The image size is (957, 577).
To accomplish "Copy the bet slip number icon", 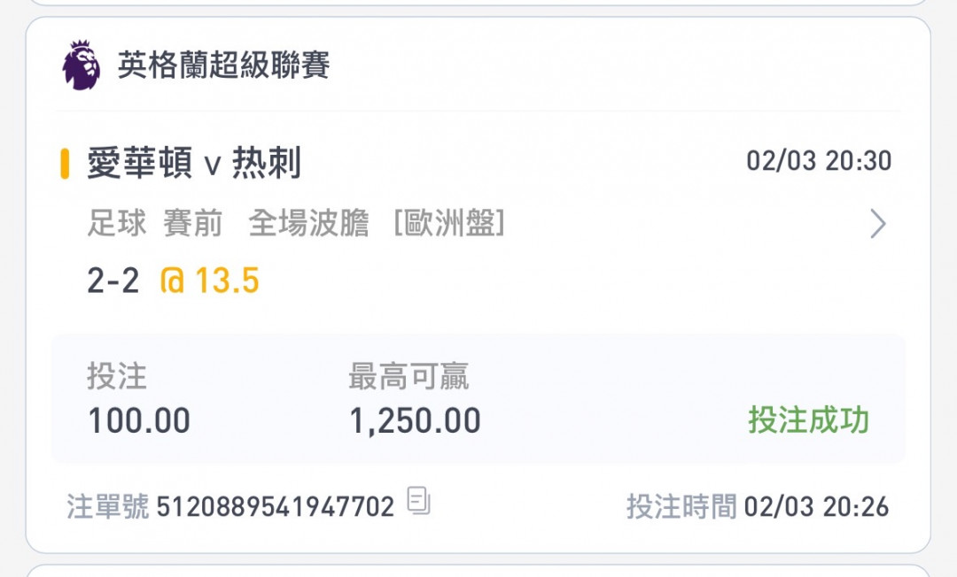I will [x=418, y=501].
